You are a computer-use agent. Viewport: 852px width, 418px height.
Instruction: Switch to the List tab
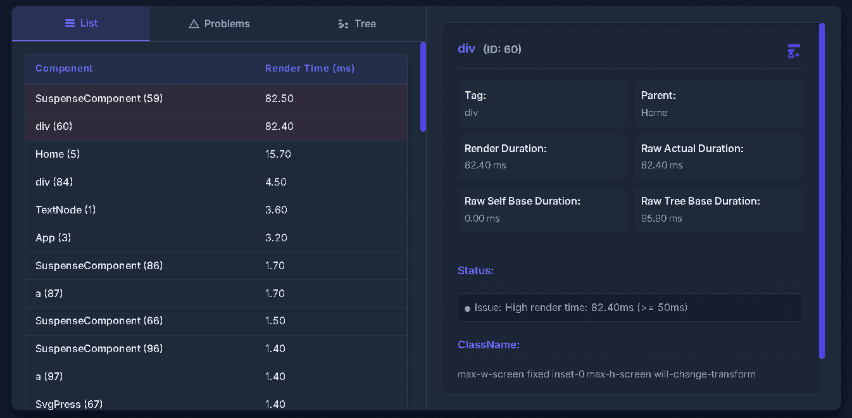(x=81, y=23)
